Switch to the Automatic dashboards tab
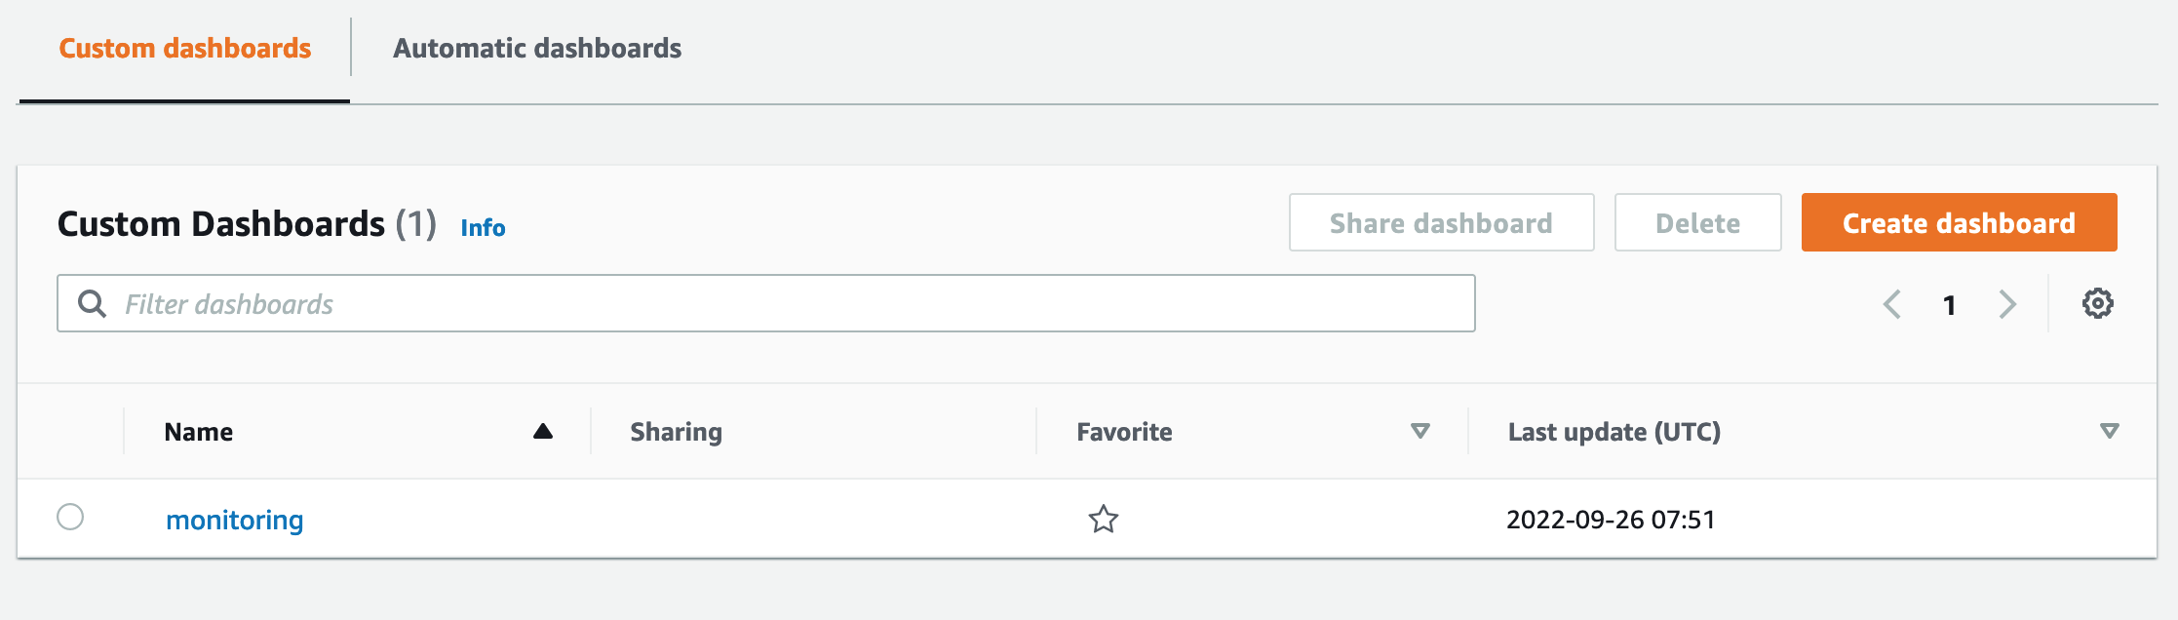Viewport: 2178px width, 620px height. click(537, 49)
